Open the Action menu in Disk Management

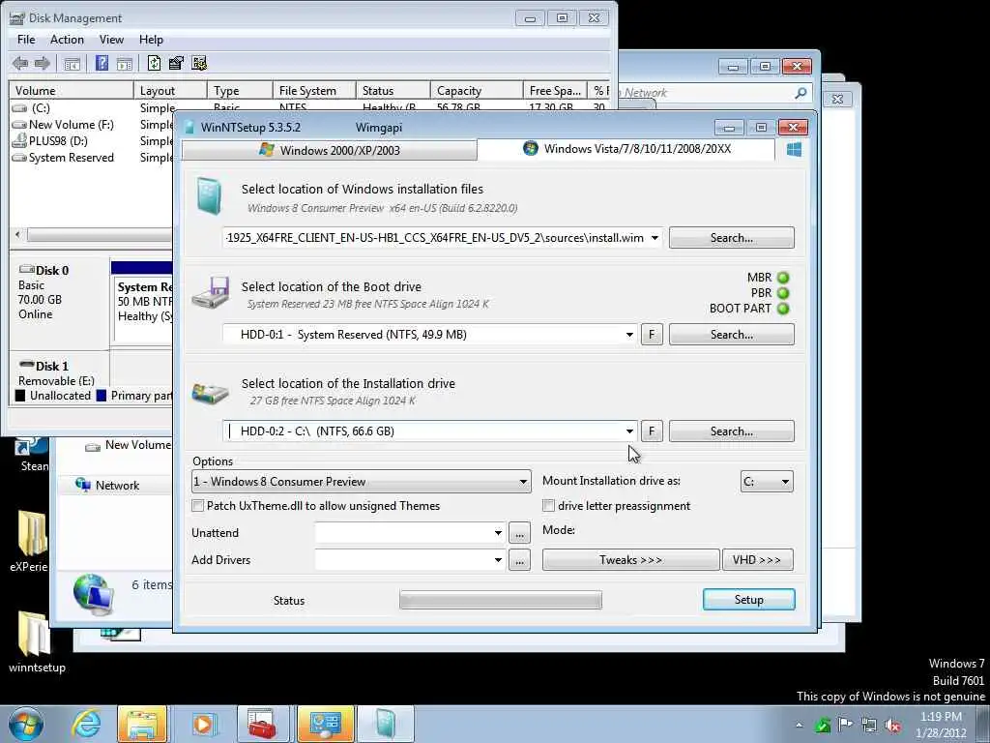coord(67,39)
